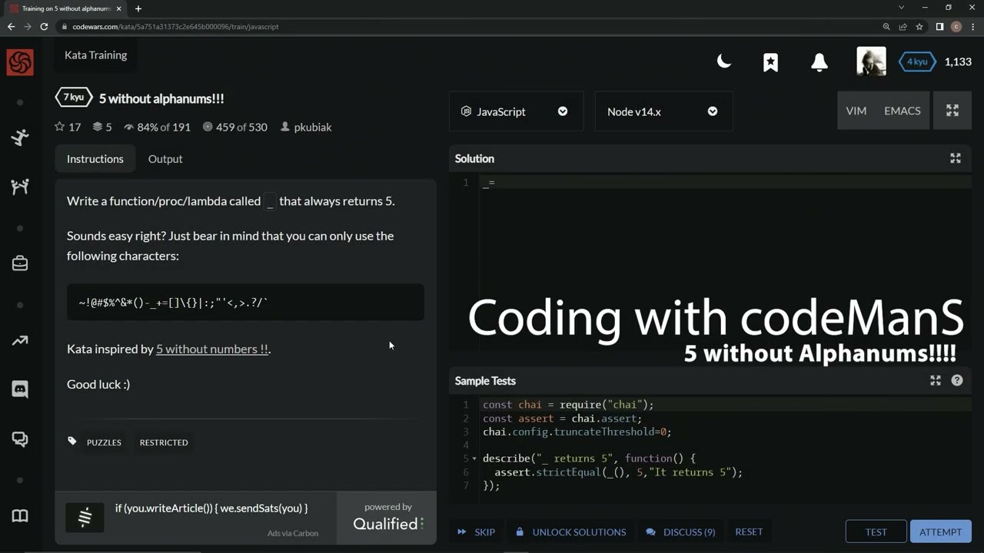Open new browser tab plus button

pyautogui.click(x=138, y=8)
